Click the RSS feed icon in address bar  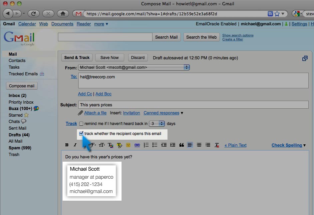pos(270,14)
